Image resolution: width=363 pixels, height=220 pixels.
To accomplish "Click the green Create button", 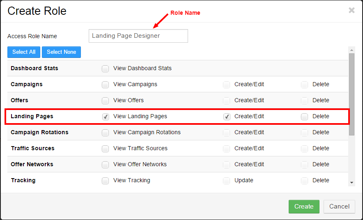I will coord(304,206).
